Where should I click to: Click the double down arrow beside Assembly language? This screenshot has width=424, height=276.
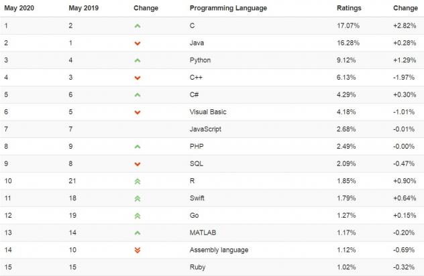coord(138,250)
